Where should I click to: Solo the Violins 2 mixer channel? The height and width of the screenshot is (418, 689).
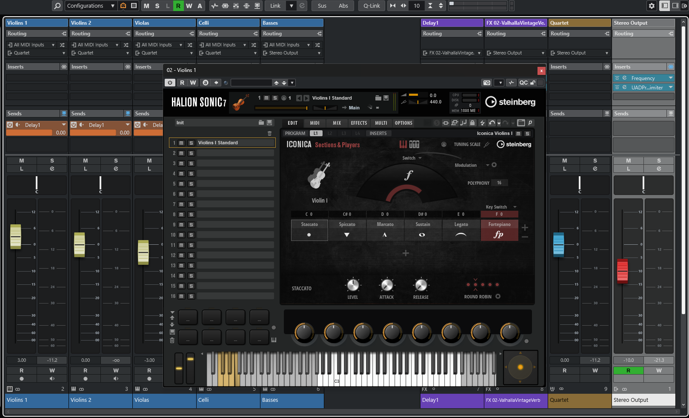tap(116, 161)
